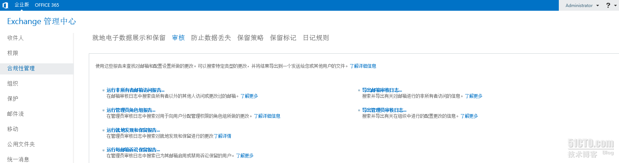Open 导出邮箱审核日志 link
This screenshot has height=163, width=619.
[382, 90]
